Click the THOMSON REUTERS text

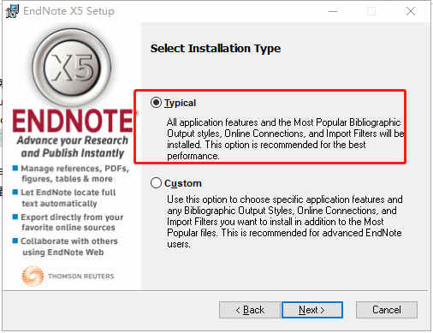[x=81, y=277]
